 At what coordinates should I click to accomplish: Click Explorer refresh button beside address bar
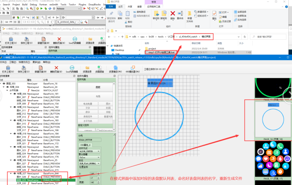point(245,37)
